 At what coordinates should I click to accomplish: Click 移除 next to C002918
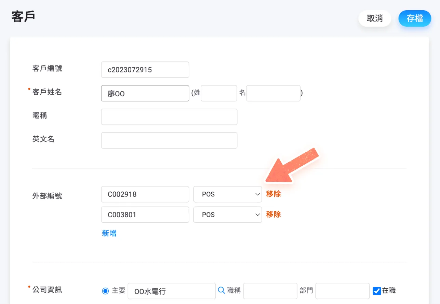(274, 194)
